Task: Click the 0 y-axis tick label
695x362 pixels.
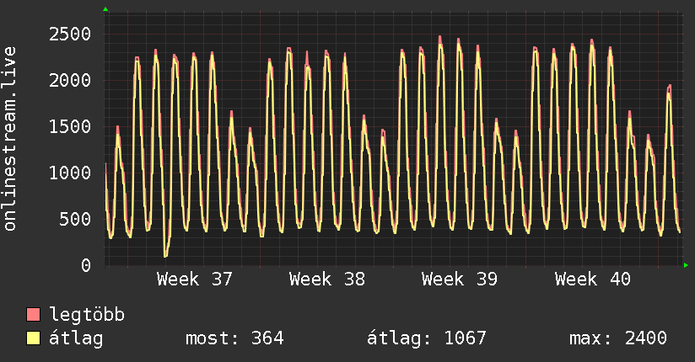Action: coord(86,265)
